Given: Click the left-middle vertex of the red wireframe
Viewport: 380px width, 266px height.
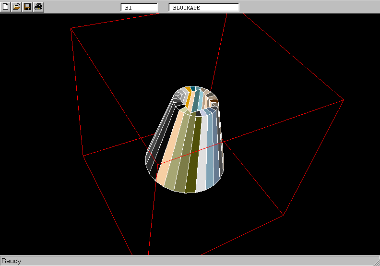Looking at the screenshot, I should coord(83,156).
